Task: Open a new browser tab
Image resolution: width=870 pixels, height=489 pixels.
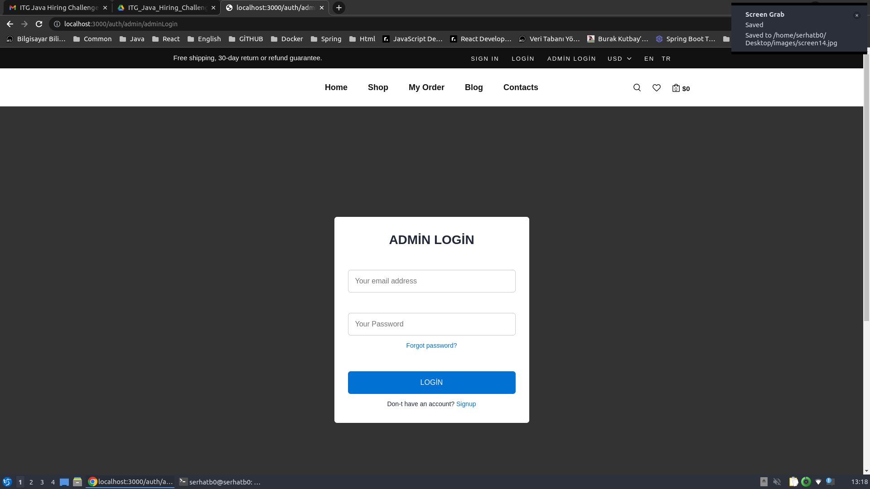Action: [338, 8]
